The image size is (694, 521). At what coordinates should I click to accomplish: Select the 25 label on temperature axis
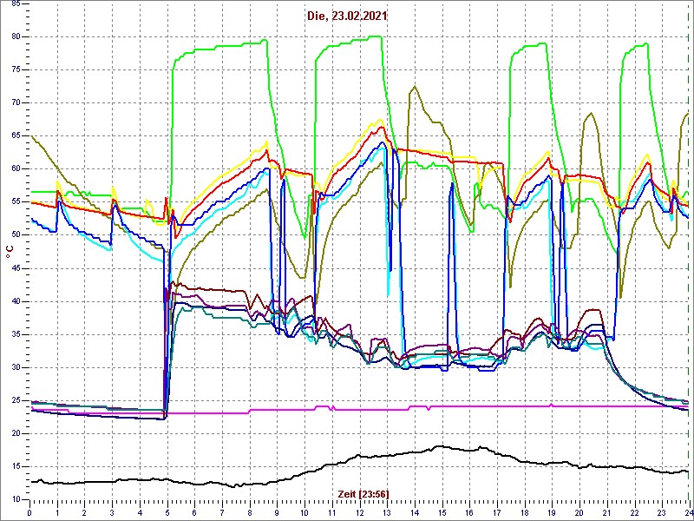click(16, 401)
